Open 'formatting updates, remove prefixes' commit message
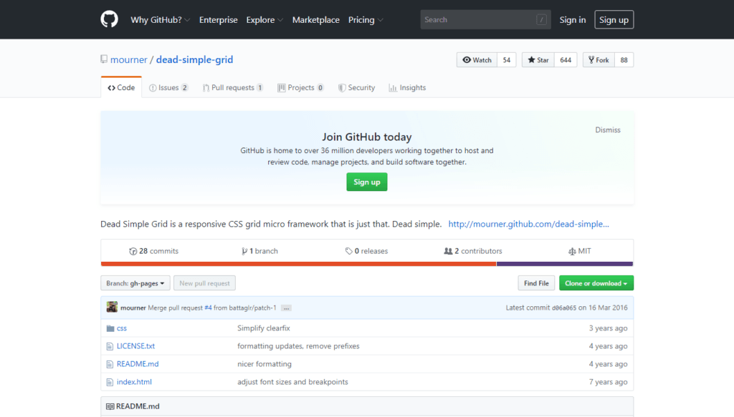Image resolution: width=734 pixels, height=417 pixels. [298, 346]
